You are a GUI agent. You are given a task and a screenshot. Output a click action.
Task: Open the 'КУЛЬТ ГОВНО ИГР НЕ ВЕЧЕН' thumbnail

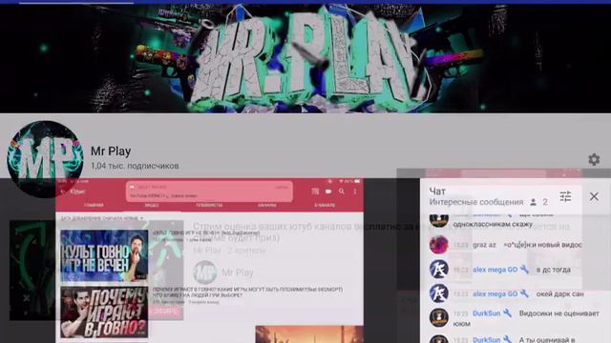tap(104, 255)
